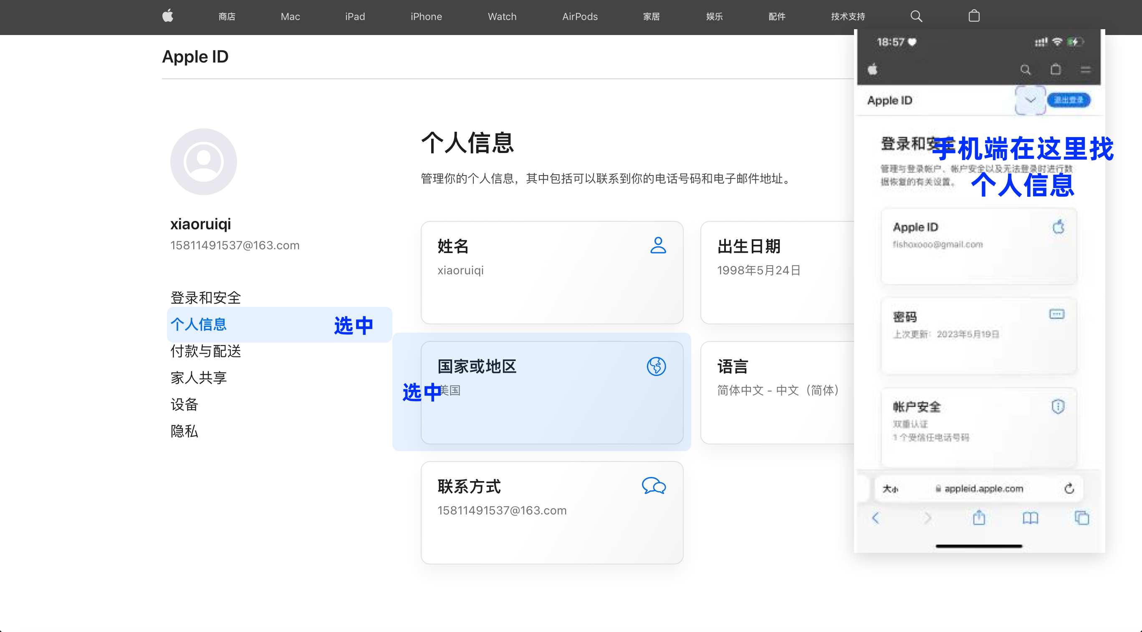This screenshot has width=1142, height=632.
Task: Tap the Safari share icon in the phone toolbar
Action: (979, 517)
